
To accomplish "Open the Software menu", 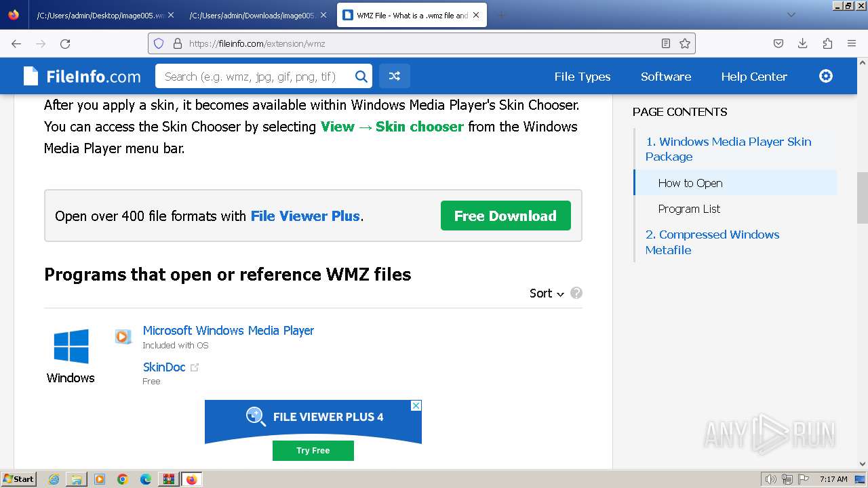I will (x=666, y=77).
